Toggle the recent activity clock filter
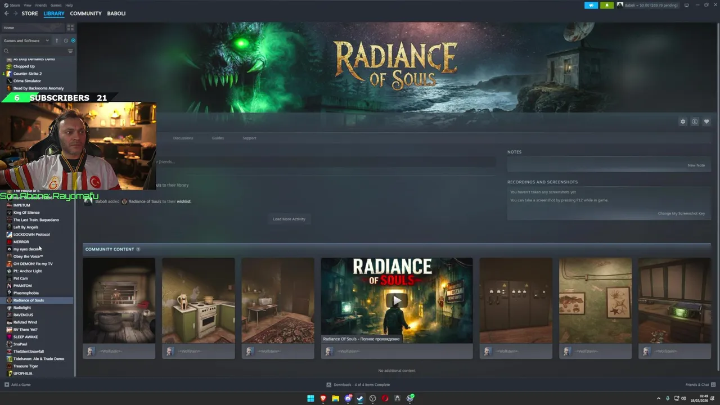This screenshot has width=720, height=405. [x=66, y=40]
